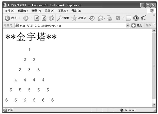
Task: Click inside the address URL field
Action: (x=72, y=26)
